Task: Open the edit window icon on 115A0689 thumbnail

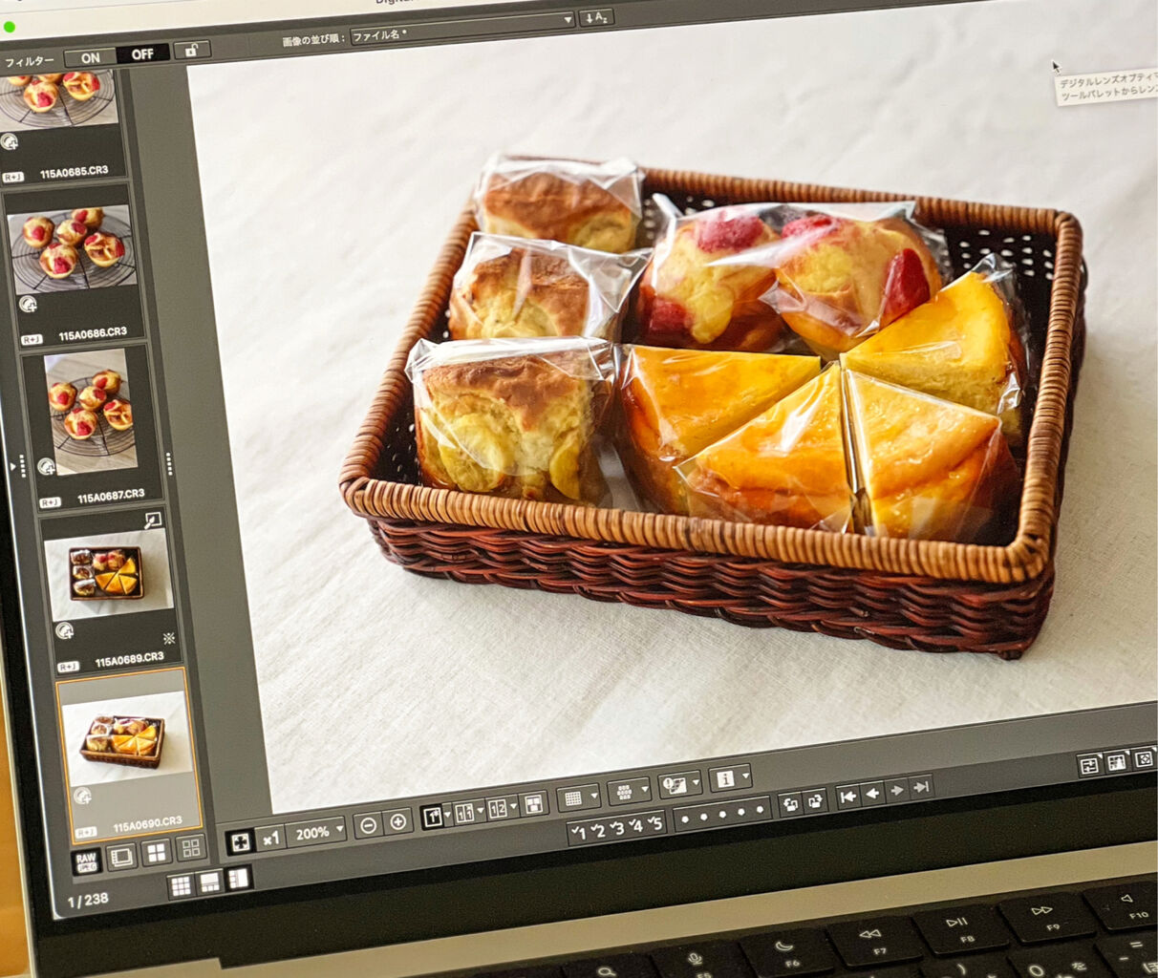Action: (x=153, y=521)
